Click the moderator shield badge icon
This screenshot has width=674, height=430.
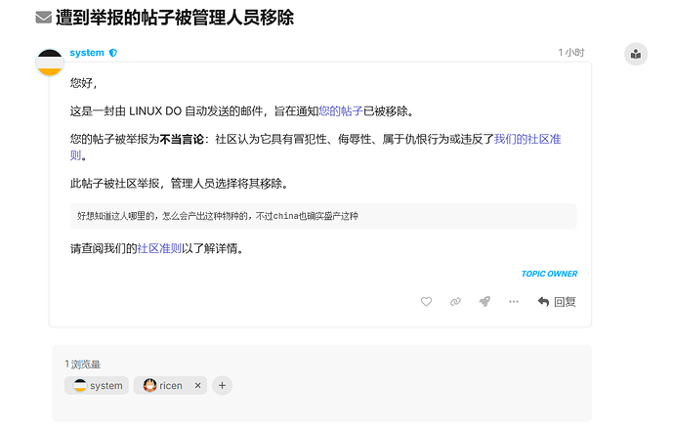pos(113,53)
